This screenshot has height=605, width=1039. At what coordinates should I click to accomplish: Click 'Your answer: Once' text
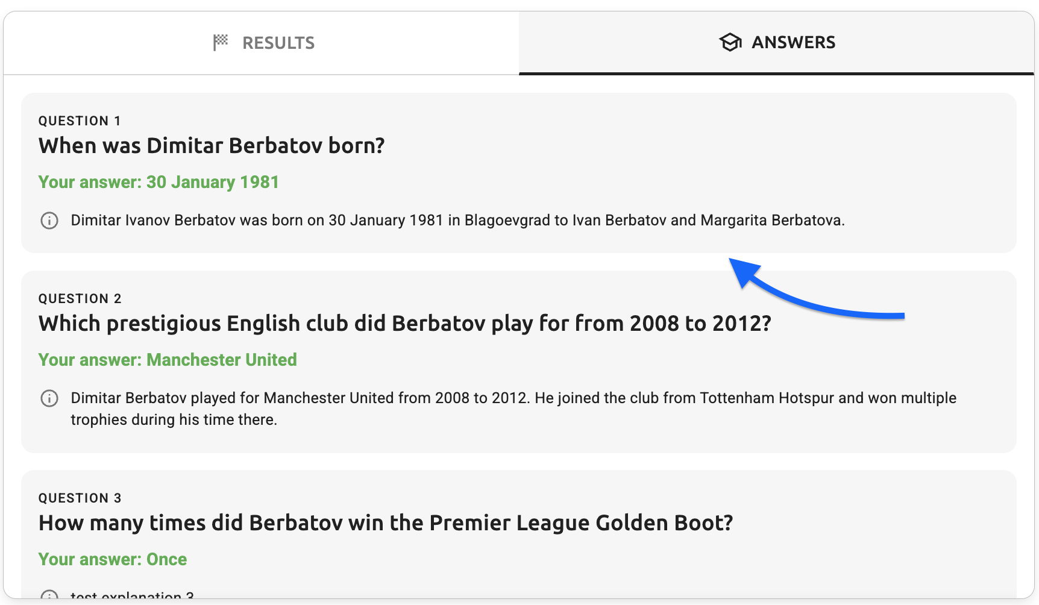pyautogui.click(x=113, y=559)
